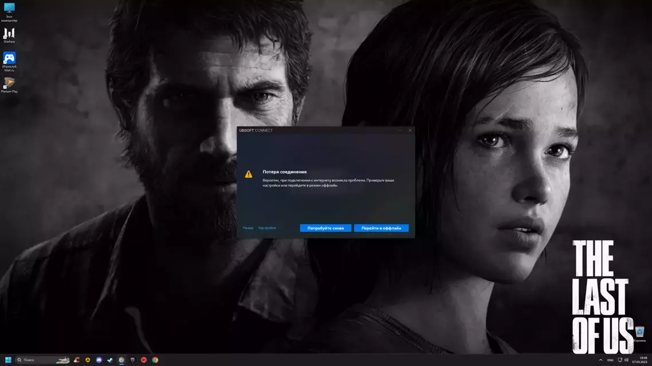Open the volume speaker tray icon
Screen dimensions: 652x366
tap(626, 360)
